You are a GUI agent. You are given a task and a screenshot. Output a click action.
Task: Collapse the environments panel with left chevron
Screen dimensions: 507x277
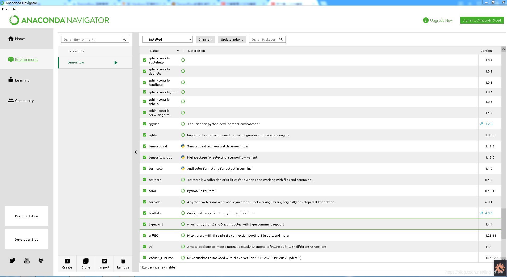[136, 152]
